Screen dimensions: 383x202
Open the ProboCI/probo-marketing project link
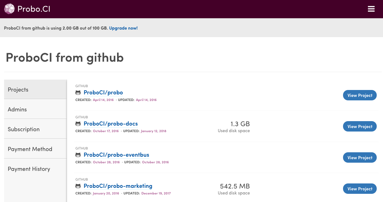[x=118, y=186]
